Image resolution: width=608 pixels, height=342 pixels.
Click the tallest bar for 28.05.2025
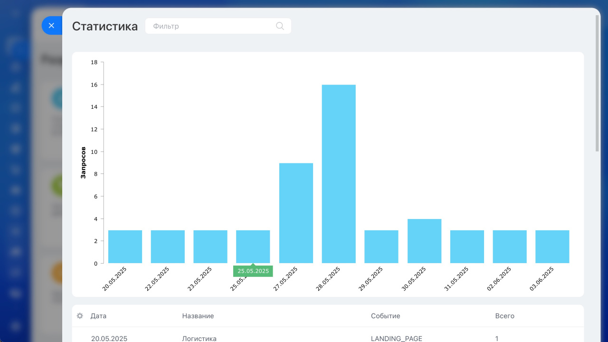click(x=339, y=174)
